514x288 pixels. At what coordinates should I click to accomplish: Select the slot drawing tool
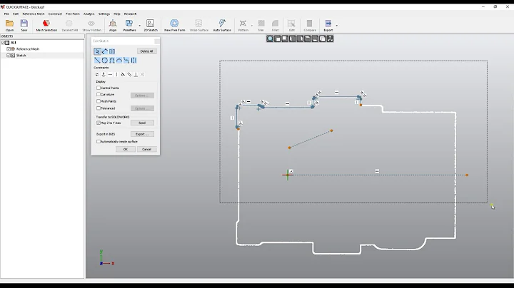tap(112, 60)
